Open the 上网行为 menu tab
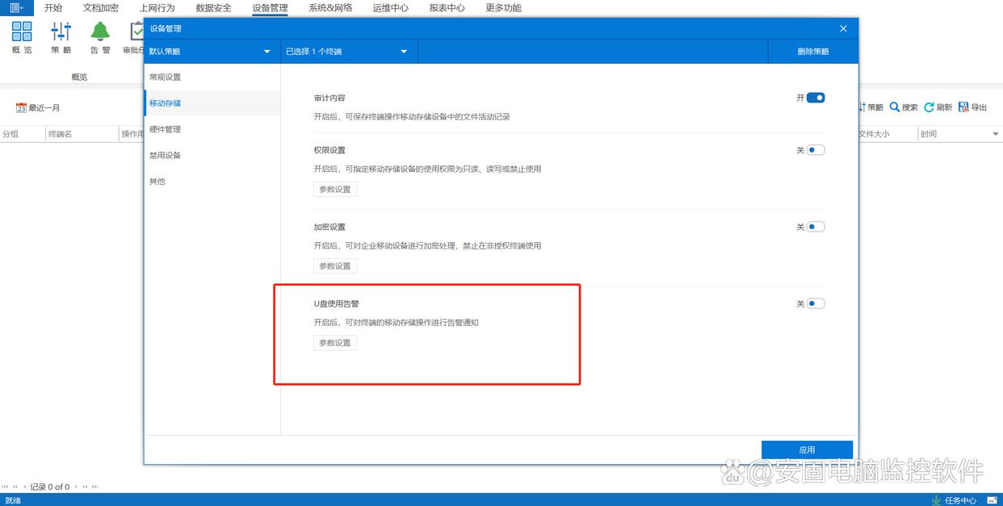The width and height of the screenshot is (1003, 506). click(x=157, y=8)
